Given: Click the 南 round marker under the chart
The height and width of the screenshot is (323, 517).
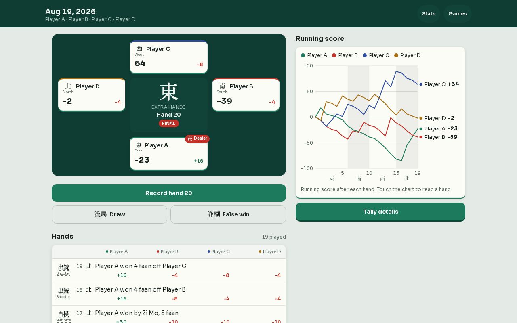Looking at the screenshot, I should point(359,178).
